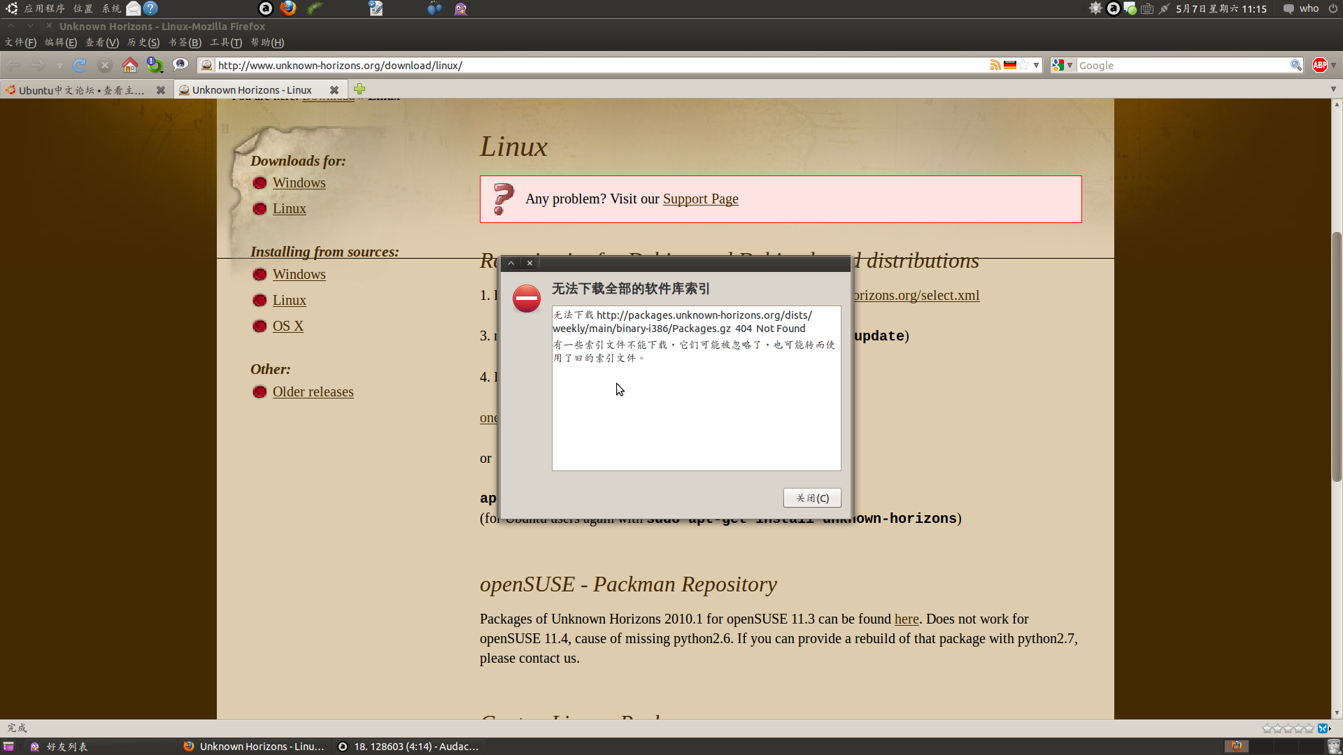Open the 'who' user chat menu
The width and height of the screenshot is (1343, 755).
(x=1301, y=8)
